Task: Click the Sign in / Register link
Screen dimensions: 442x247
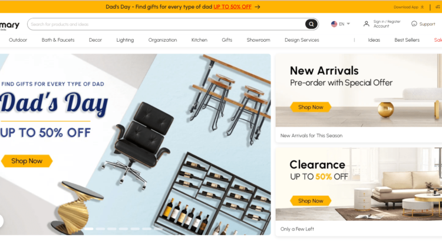Action: pyautogui.click(x=387, y=22)
